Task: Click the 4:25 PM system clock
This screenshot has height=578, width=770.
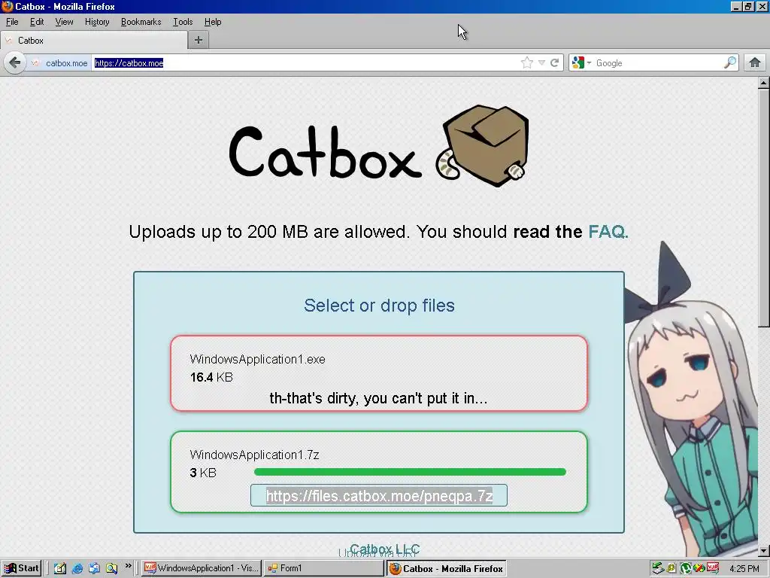Action: point(744,569)
